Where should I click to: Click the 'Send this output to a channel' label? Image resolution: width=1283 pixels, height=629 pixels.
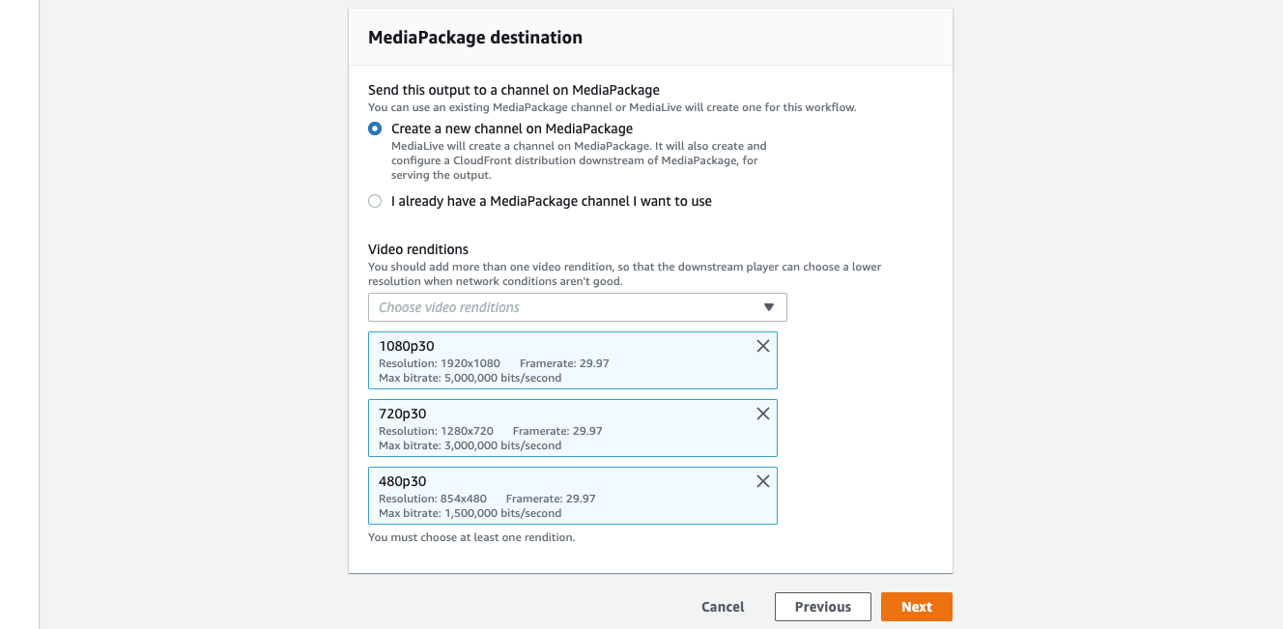[x=514, y=90]
